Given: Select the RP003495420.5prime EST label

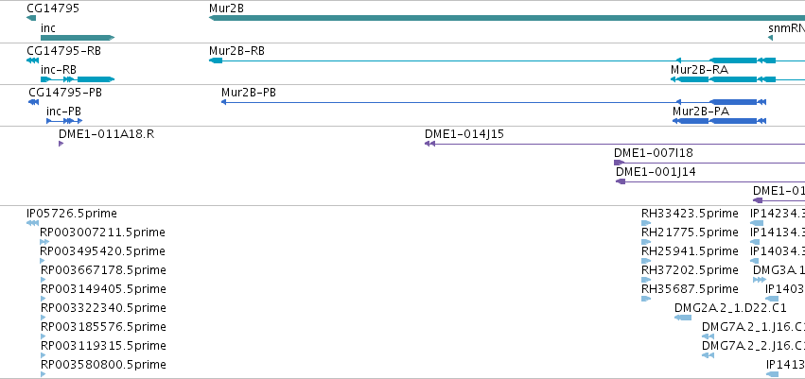Looking at the screenshot, I should [x=103, y=251].
